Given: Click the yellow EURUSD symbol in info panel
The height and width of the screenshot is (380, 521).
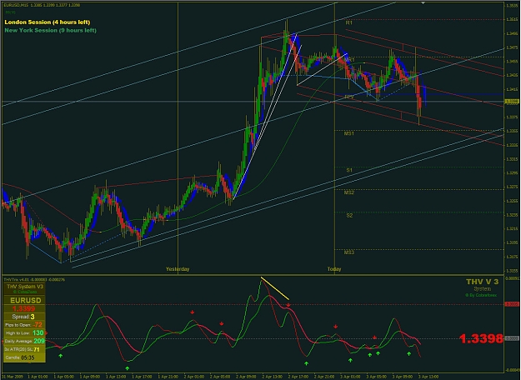Looking at the screenshot, I should (x=26, y=301).
